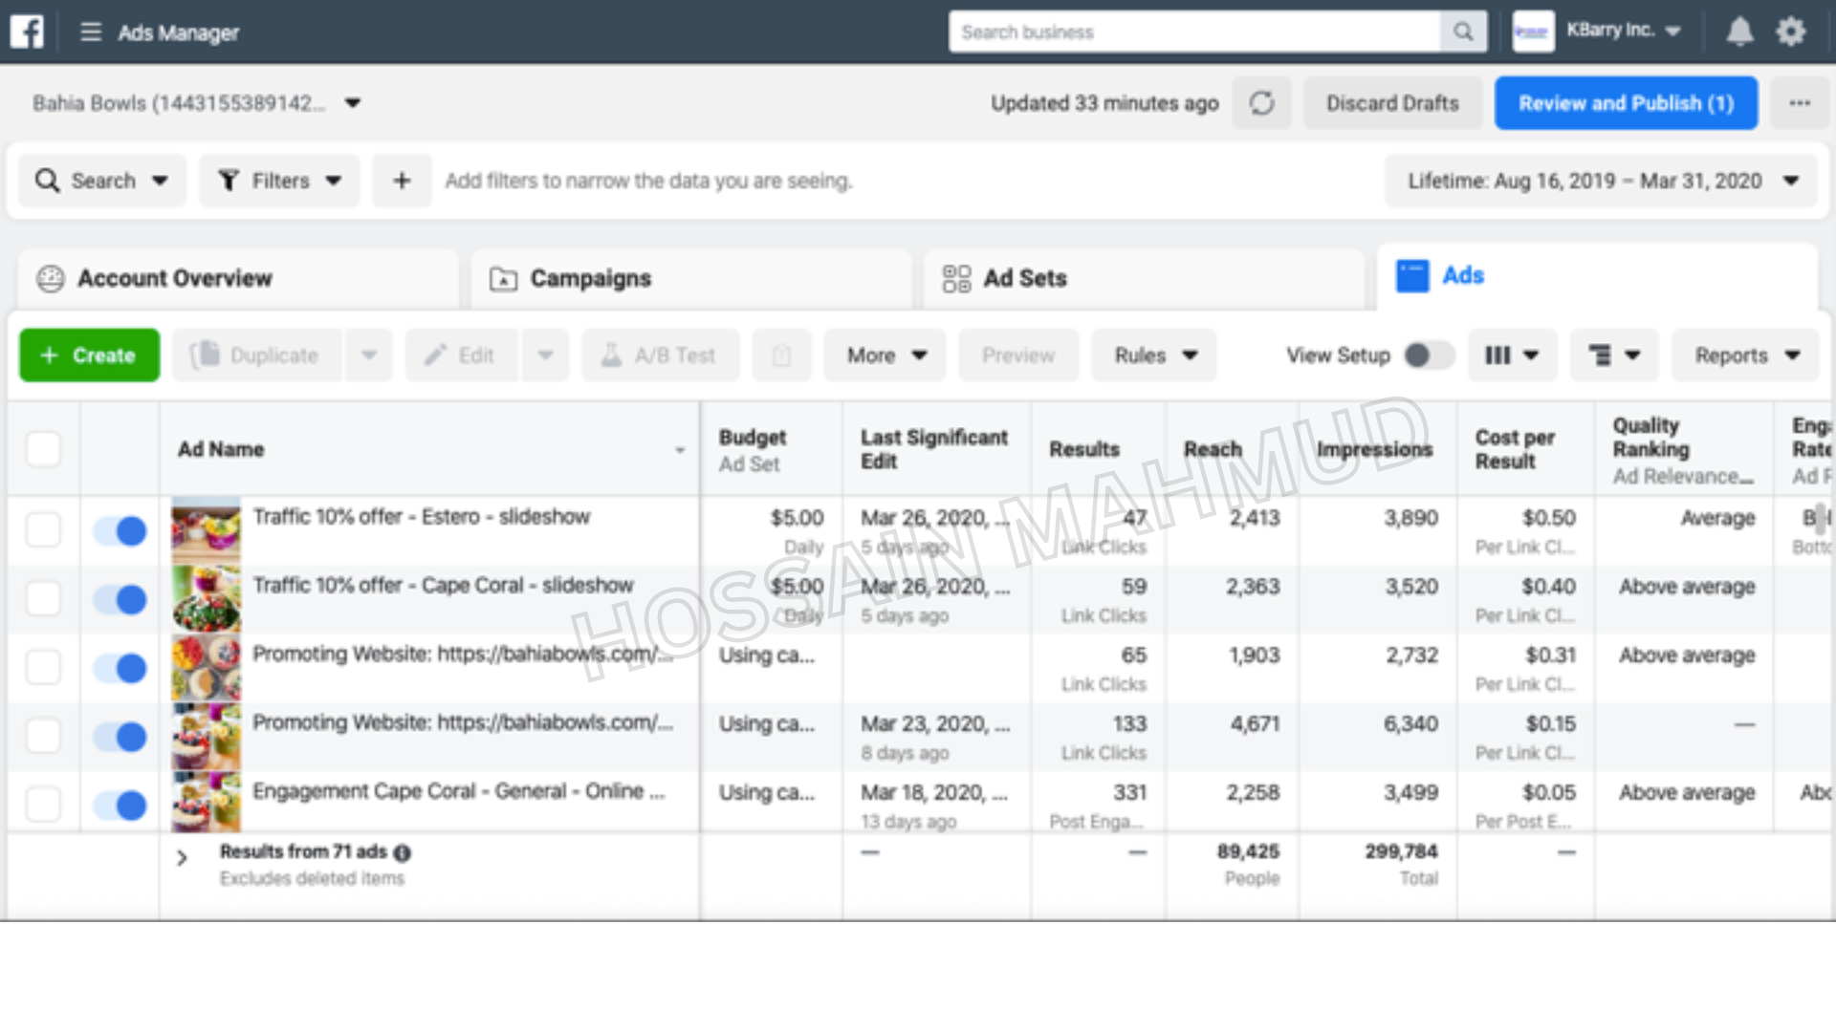Click the delete trash icon in toolbar
1836x1032 pixels.
[x=781, y=355]
